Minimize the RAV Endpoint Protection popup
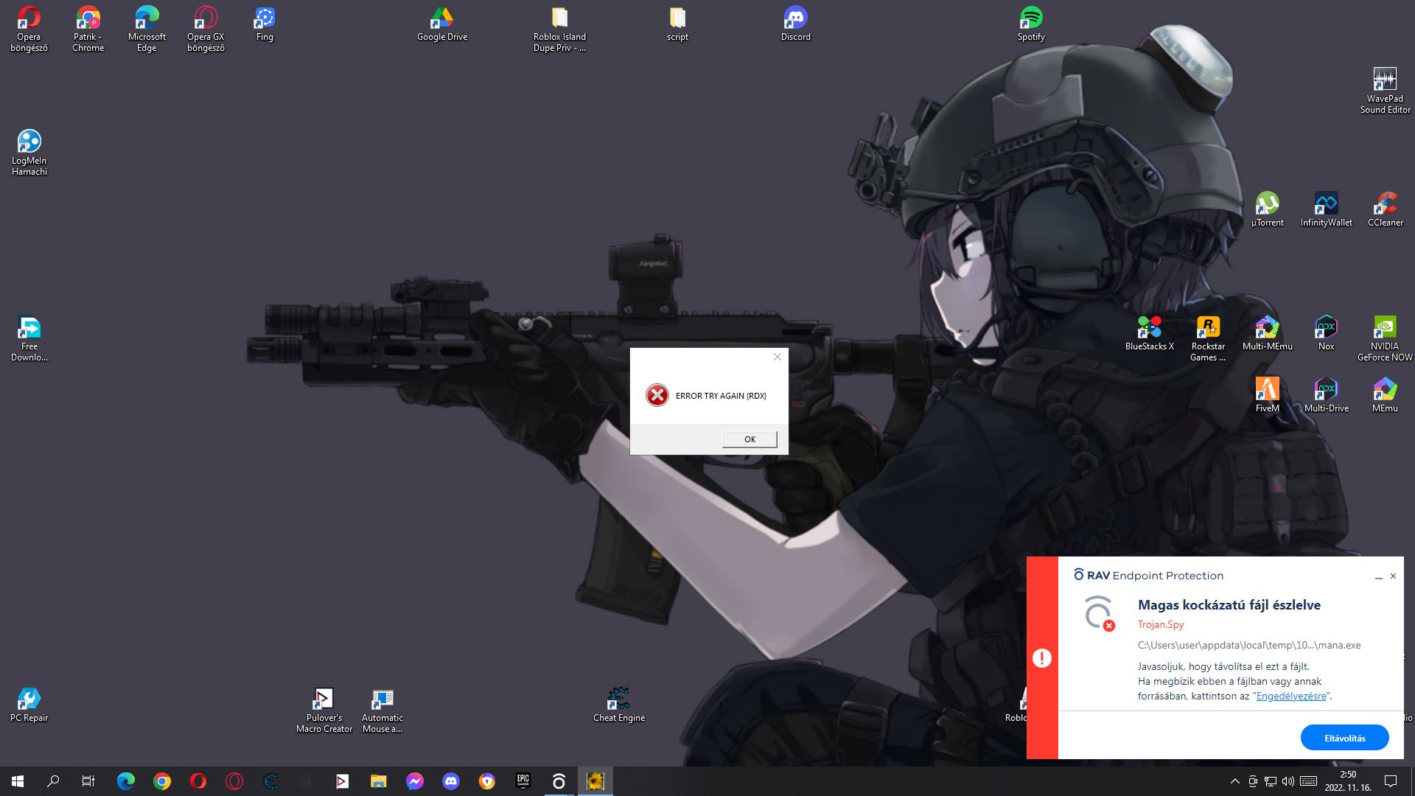The width and height of the screenshot is (1415, 796). click(1378, 576)
